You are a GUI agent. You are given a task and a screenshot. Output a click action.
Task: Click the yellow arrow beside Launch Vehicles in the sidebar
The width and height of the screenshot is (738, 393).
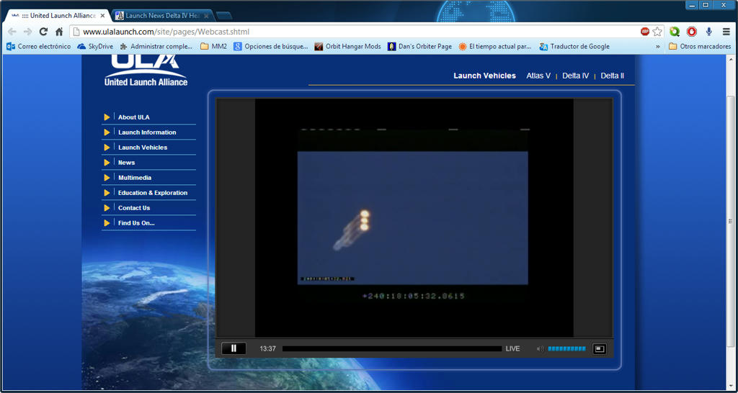[107, 147]
